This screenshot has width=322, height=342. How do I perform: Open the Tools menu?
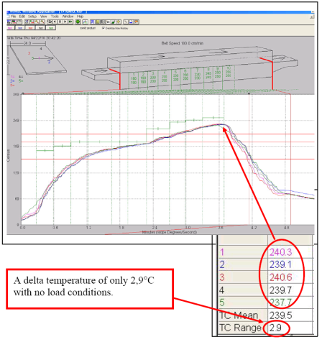55,17
